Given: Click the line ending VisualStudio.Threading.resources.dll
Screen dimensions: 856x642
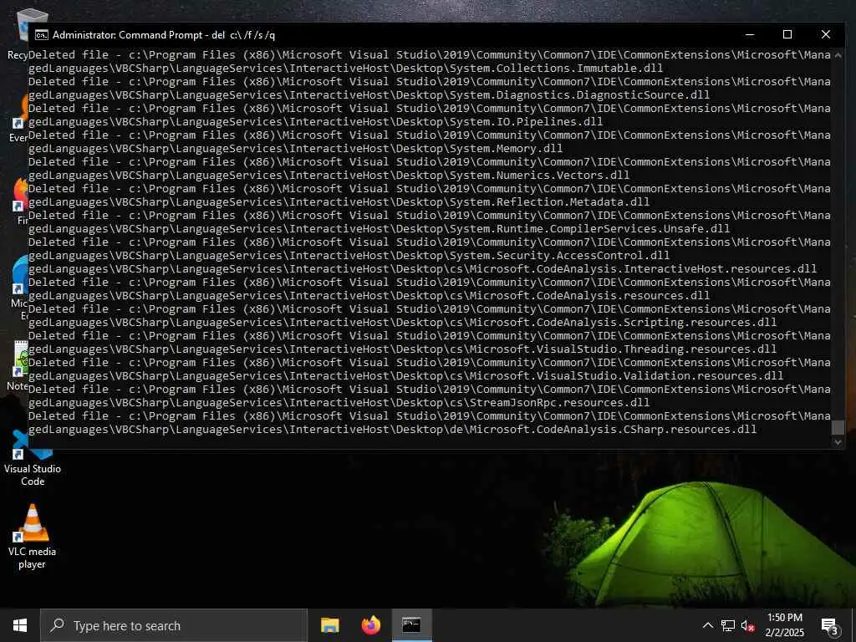Looking at the screenshot, I should click(402, 349).
